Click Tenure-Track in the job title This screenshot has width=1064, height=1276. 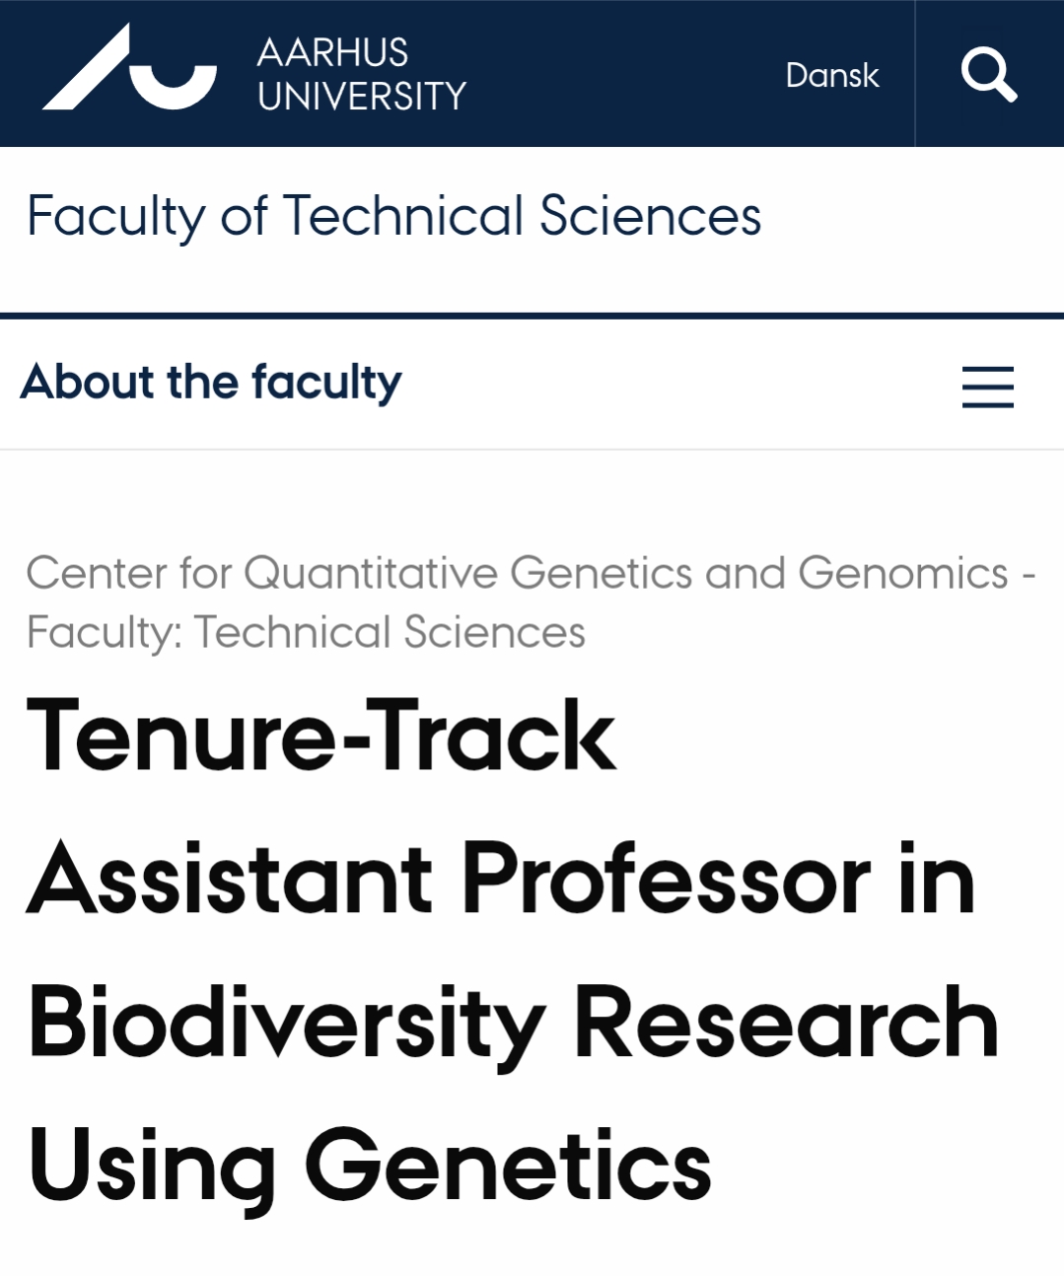click(x=321, y=736)
